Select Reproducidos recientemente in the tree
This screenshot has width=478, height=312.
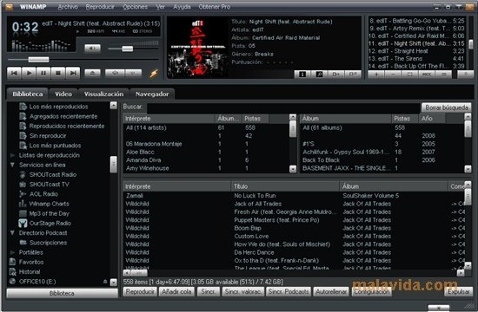pos(67,127)
